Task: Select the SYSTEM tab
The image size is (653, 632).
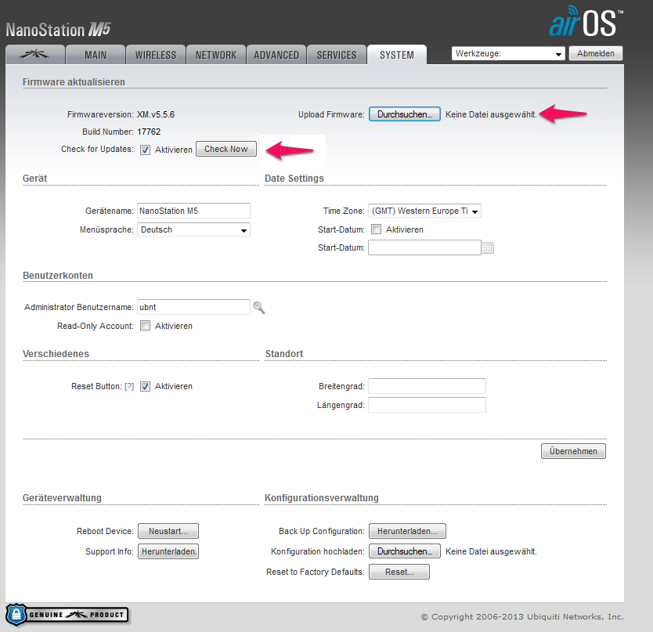Action: 397,55
